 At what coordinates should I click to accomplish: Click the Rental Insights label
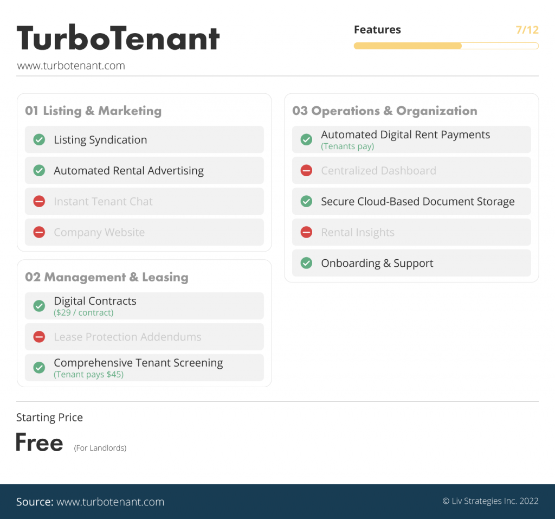pos(358,233)
